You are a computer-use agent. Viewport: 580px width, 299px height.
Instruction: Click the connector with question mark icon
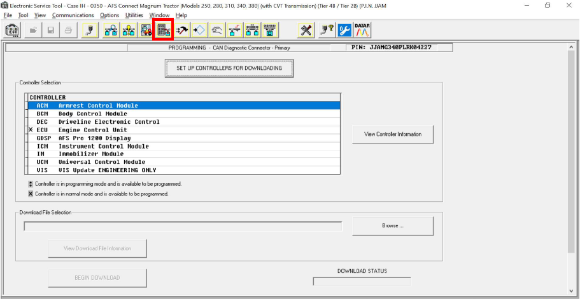pos(327,30)
